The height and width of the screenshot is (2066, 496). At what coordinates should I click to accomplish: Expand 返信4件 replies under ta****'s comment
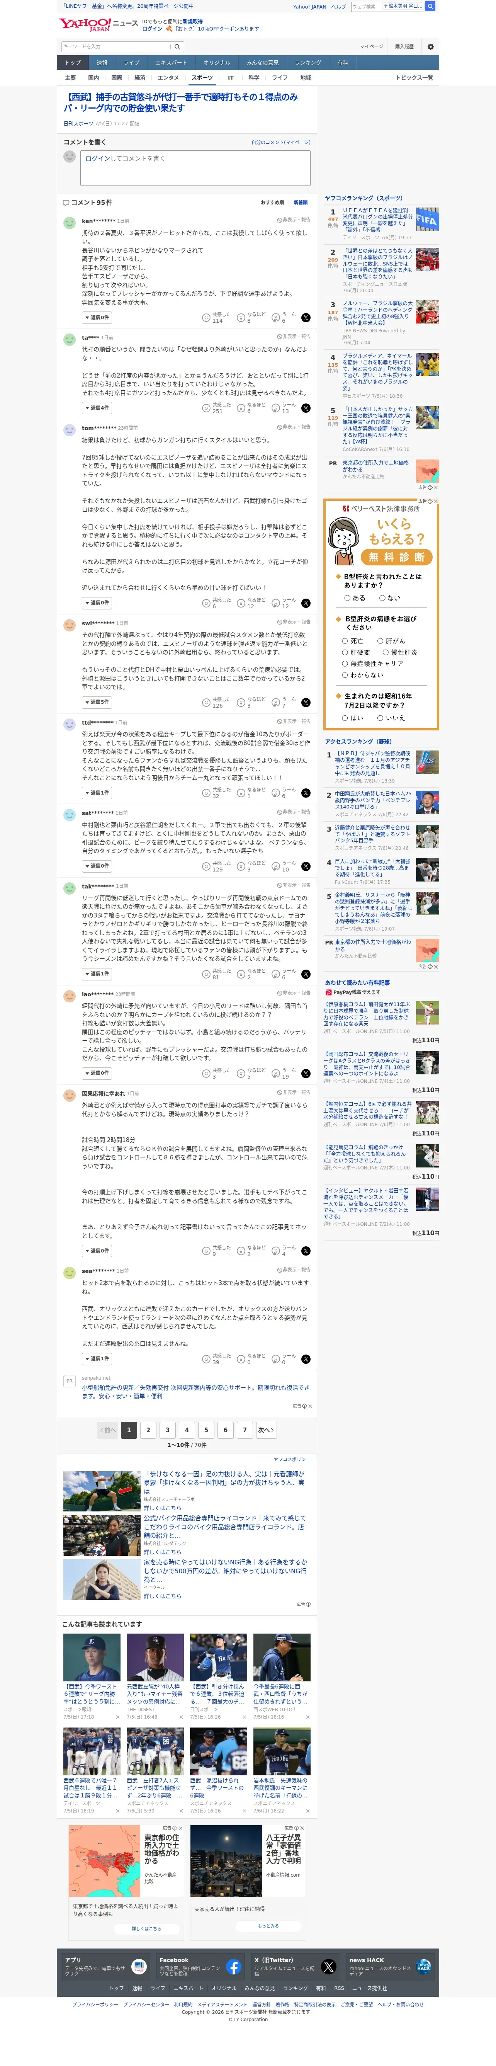click(x=97, y=408)
